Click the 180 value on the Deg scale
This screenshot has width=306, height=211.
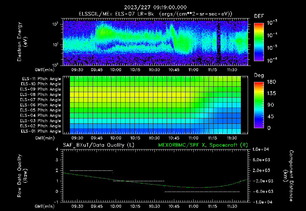pyautogui.click(x=271, y=82)
